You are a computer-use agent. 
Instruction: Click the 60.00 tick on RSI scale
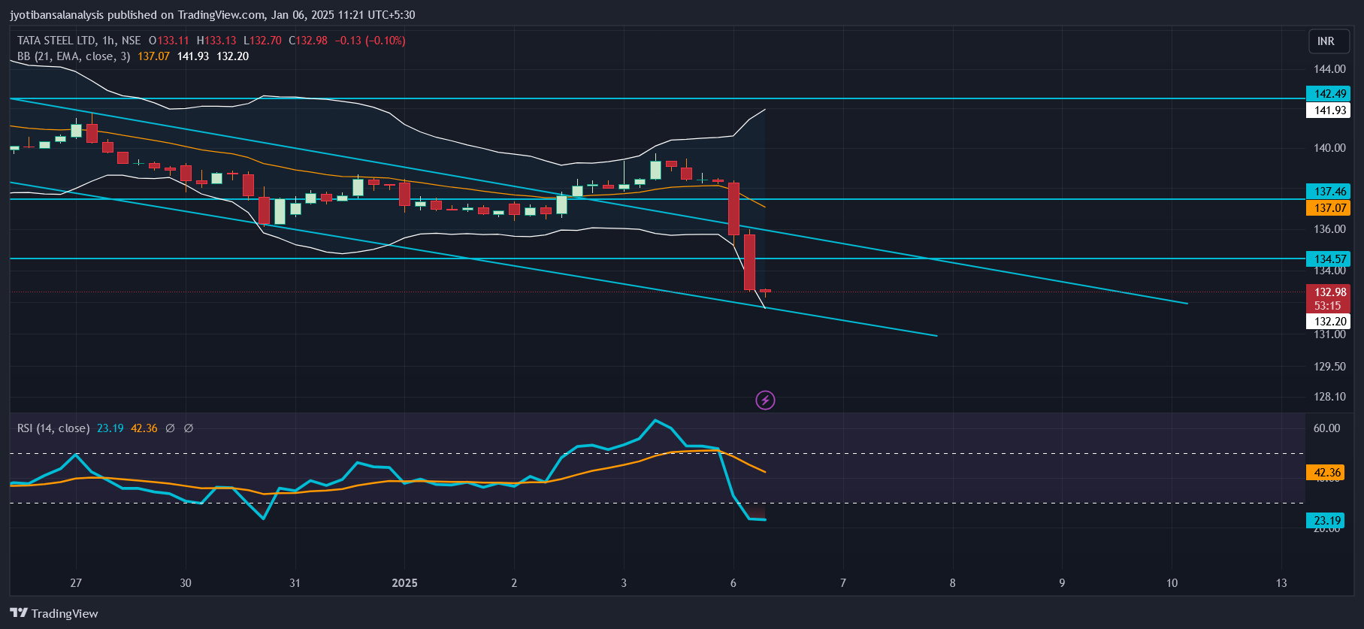pyautogui.click(x=1326, y=428)
